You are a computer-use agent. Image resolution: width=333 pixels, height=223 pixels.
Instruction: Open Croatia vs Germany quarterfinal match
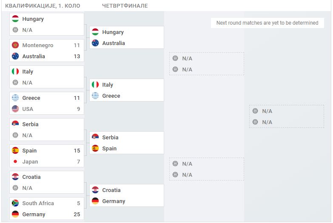127,195
